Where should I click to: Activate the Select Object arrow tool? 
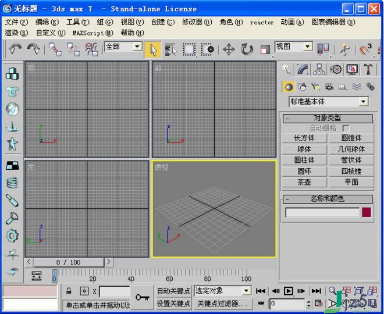click(x=153, y=49)
